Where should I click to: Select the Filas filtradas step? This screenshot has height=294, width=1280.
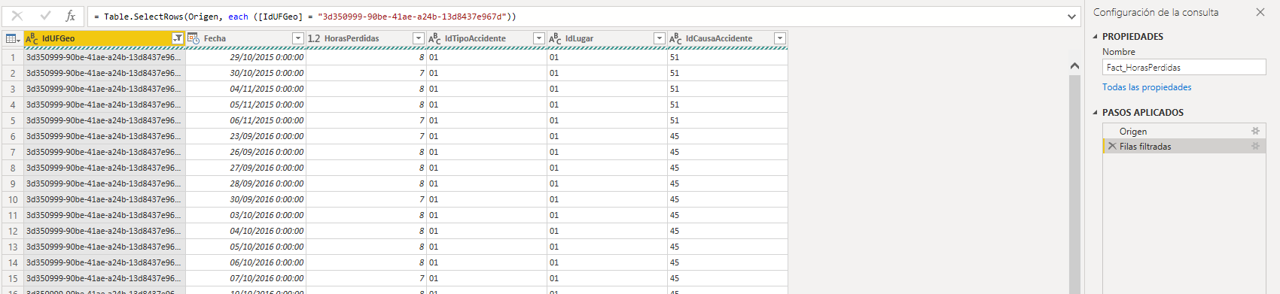[x=1184, y=147]
